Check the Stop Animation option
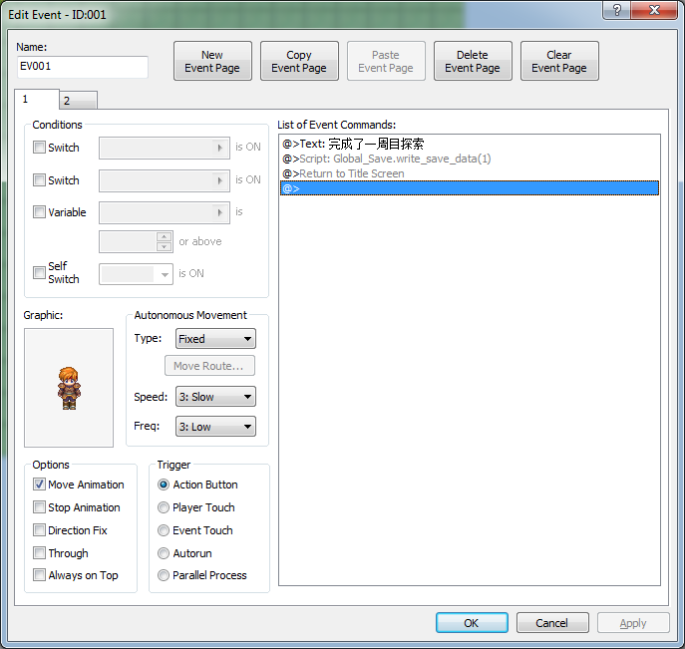The width and height of the screenshot is (685, 649). 39,507
